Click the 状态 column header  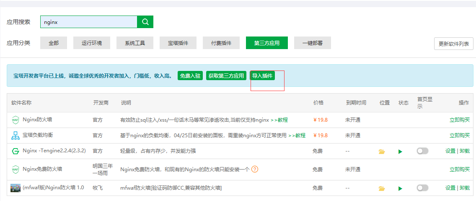click(x=404, y=103)
